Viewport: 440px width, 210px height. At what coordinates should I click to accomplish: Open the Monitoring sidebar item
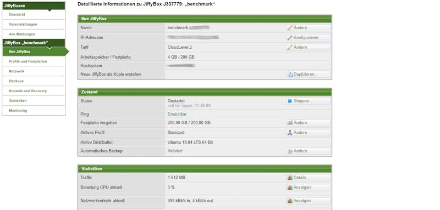[34, 110]
